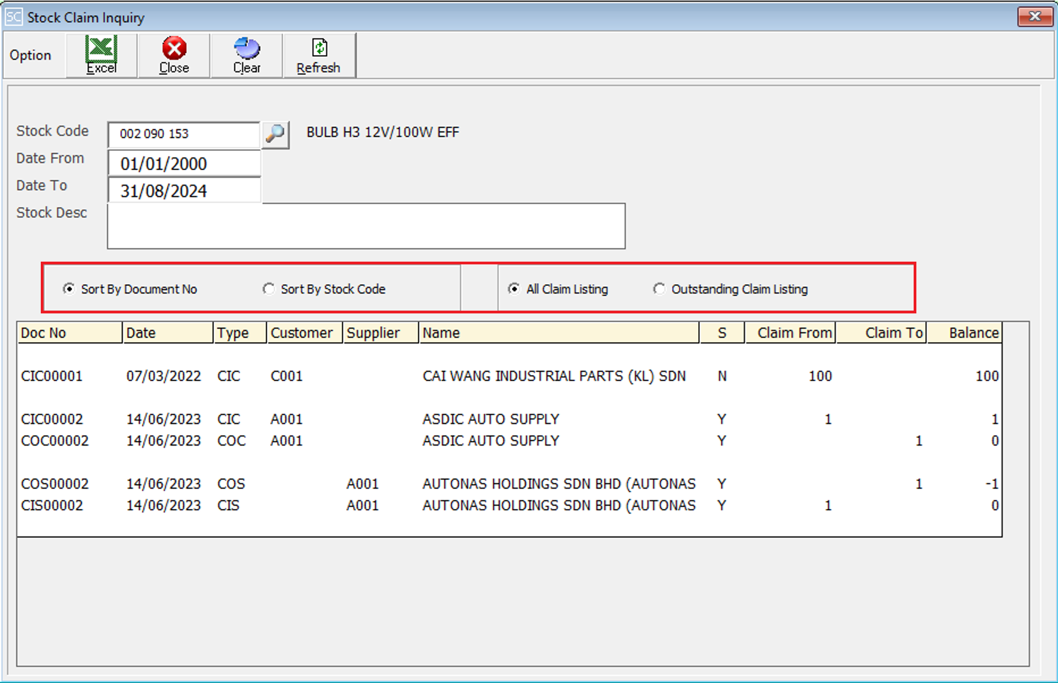Click customer code C001
Image resolution: width=1058 pixels, height=683 pixels.
pyautogui.click(x=287, y=376)
